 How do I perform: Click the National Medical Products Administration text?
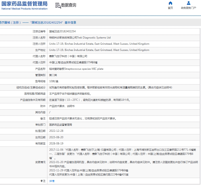click(x=24, y=9)
